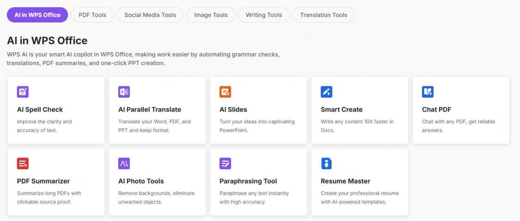Switch to the PDF Tools tab
Viewport: 520px width, 221px height.
[92, 15]
